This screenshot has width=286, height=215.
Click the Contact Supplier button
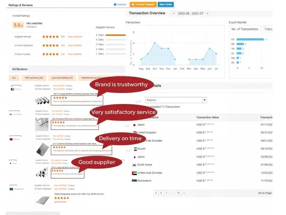tap(143, 4)
